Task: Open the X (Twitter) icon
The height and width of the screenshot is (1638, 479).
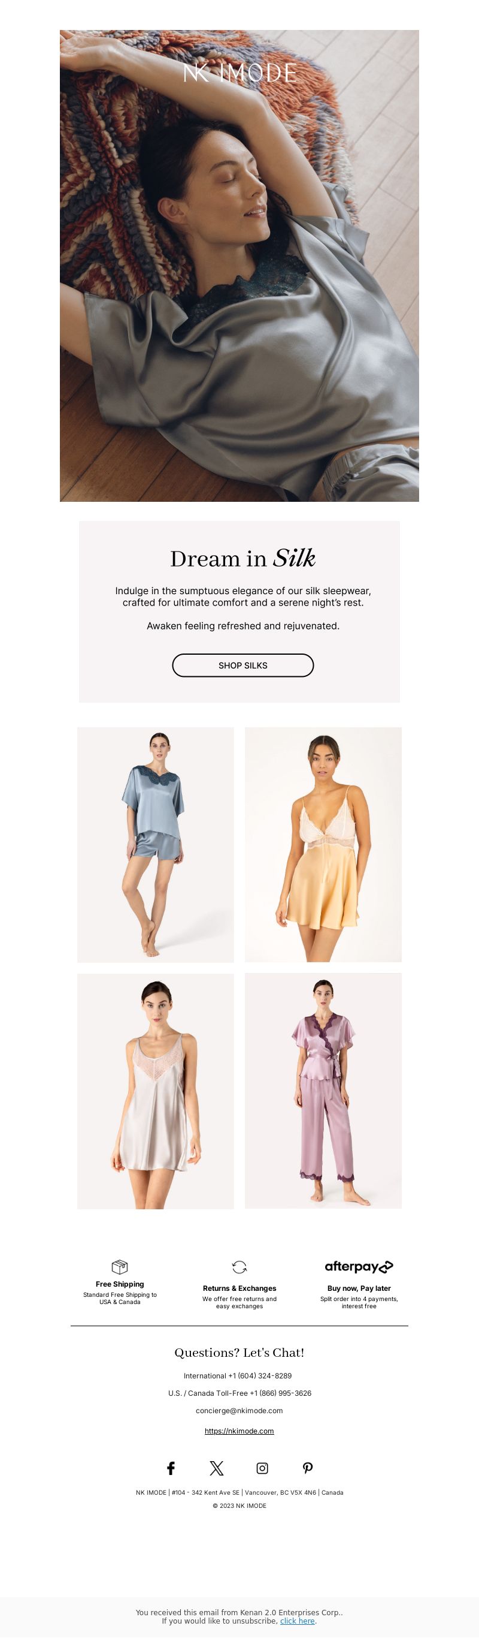Action: pyautogui.click(x=217, y=1468)
